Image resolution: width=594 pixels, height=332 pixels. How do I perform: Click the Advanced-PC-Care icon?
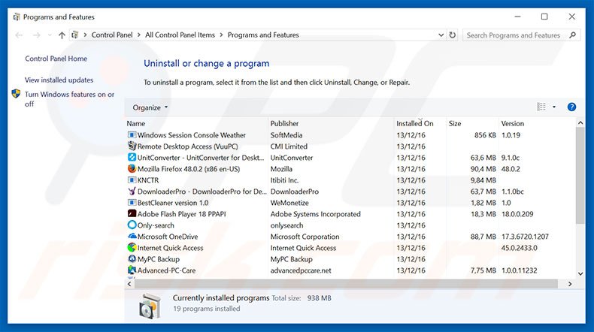pyautogui.click(x=132, y=270)
